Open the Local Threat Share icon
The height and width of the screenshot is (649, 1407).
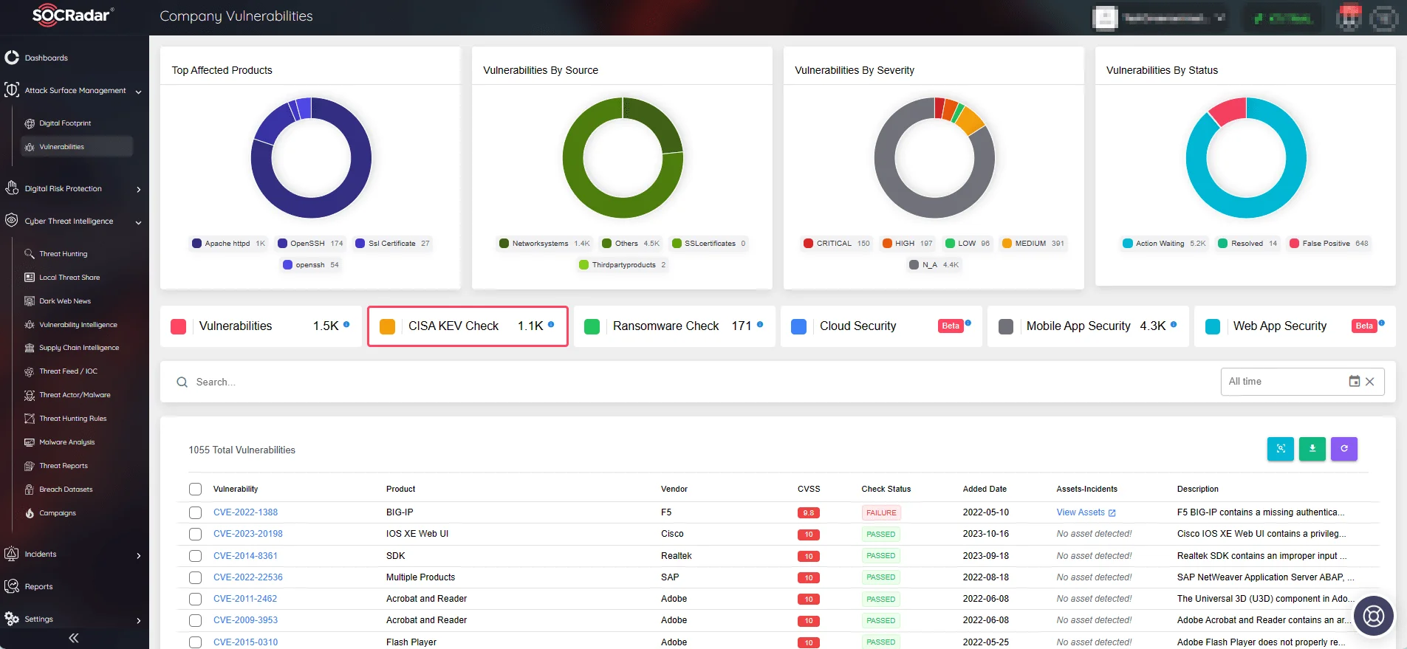(30, 278)
